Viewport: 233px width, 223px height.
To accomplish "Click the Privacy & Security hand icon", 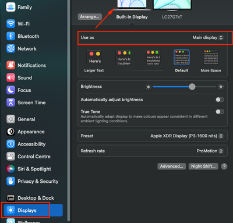I will (10, 181).
